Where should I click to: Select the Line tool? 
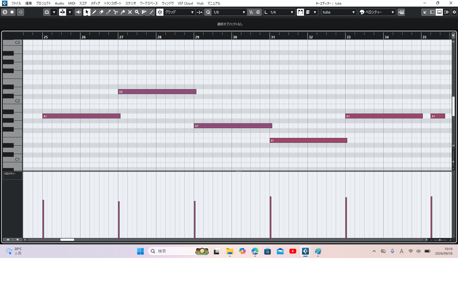[151, 12]
